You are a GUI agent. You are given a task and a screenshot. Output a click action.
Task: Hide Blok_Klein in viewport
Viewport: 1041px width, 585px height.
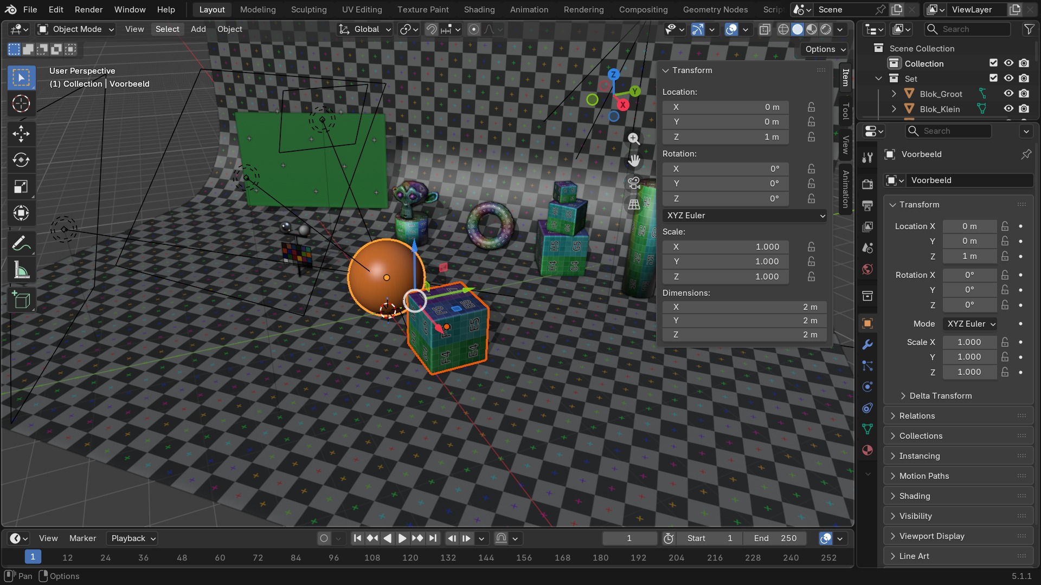tap(1008, 109)
